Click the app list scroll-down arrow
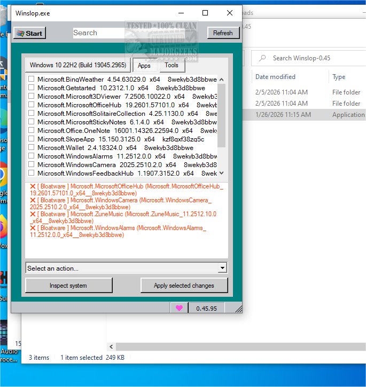The width and height of the screenshot is (366, 387). (221, 173)
